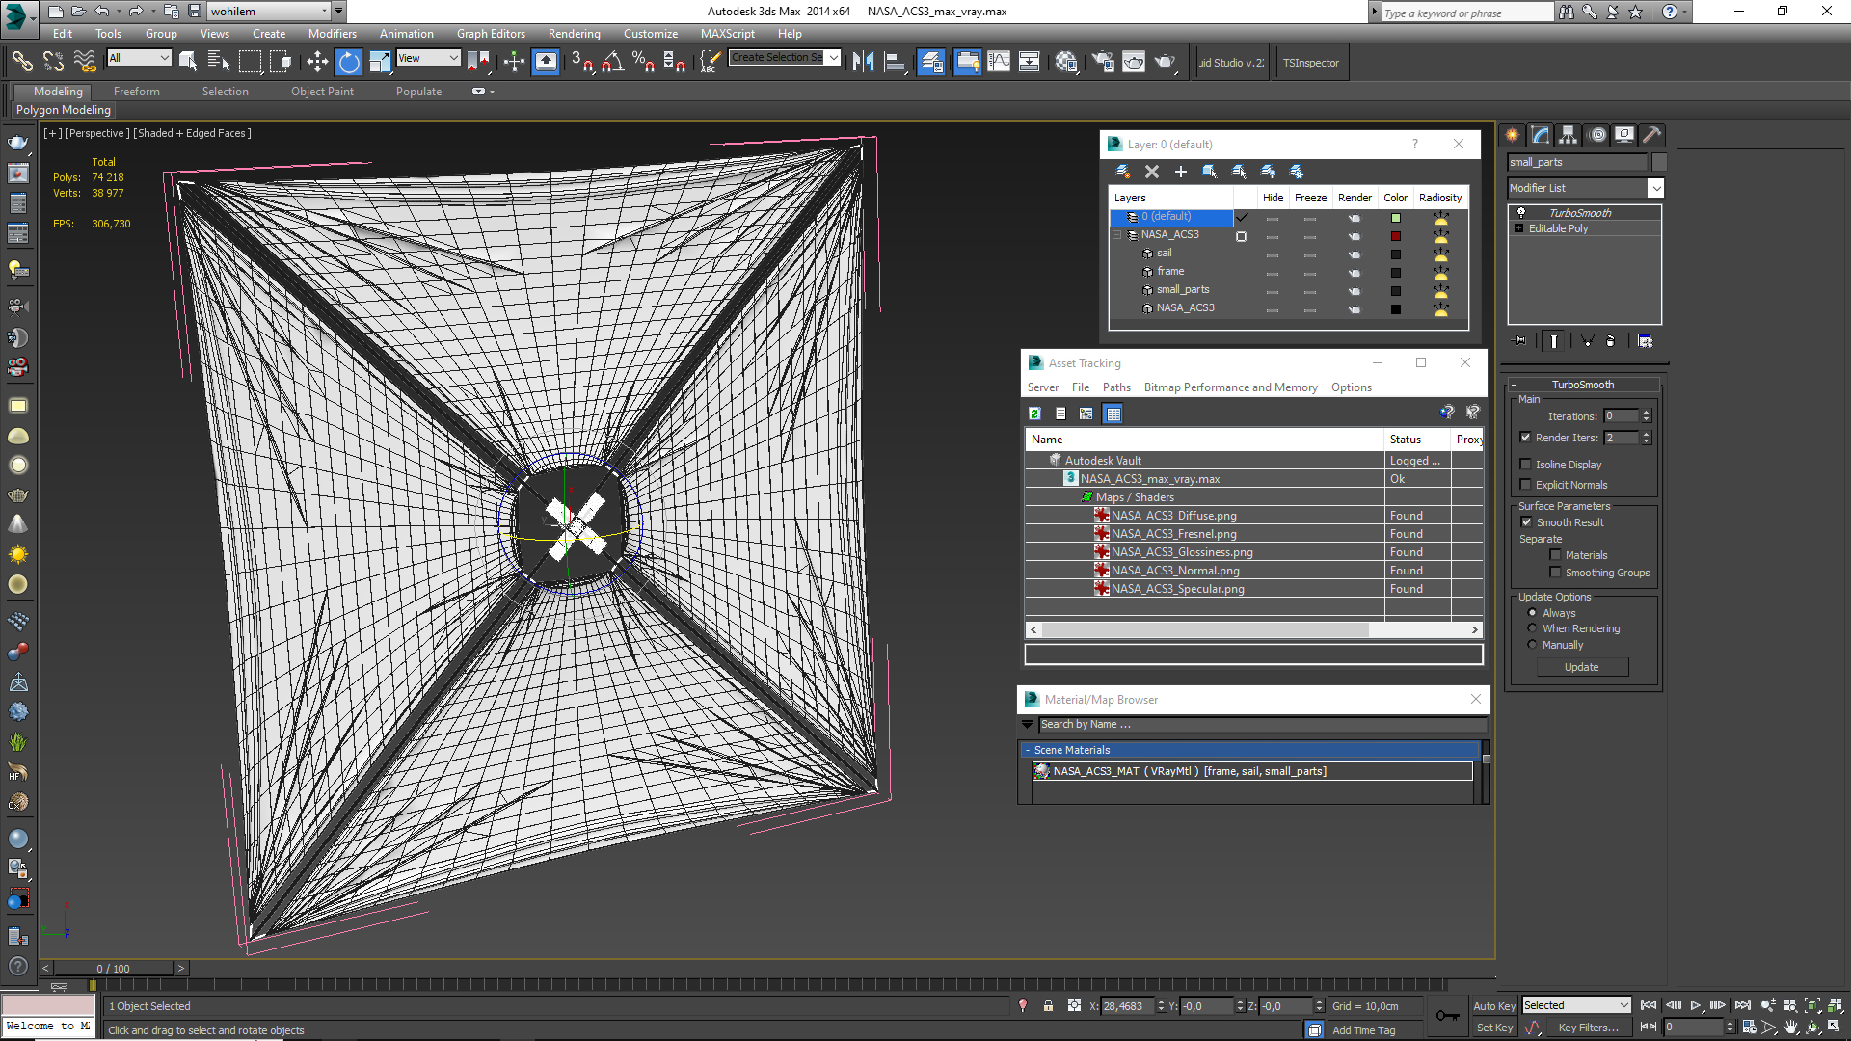Switch to the Object Paint ribbon tab
Screen dimensions: 1851x1041
click(322, 92)
